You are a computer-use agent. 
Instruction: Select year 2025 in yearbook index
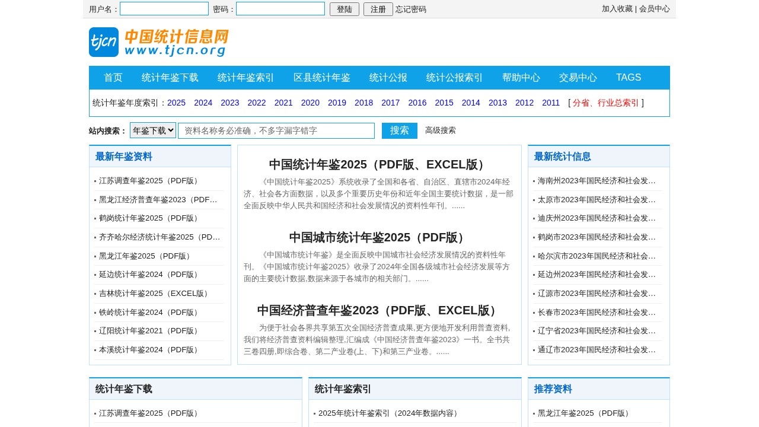coord(177,103)
